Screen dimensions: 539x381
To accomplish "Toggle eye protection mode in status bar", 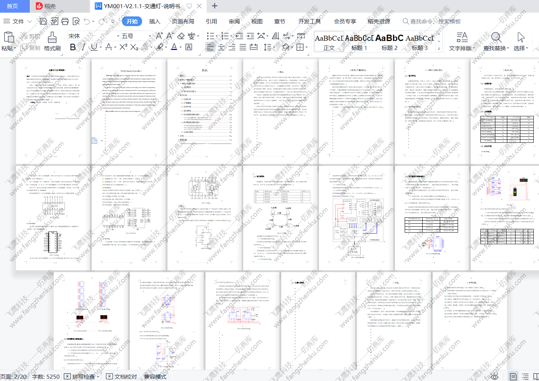I will coord(495,377).
